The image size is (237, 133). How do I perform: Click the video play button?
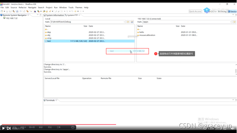pyautogui.click(x=3, y=128)
